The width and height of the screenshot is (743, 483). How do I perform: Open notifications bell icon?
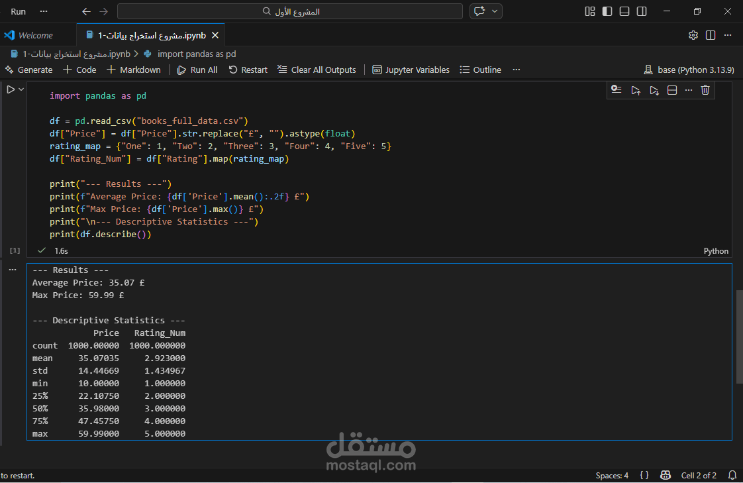point(732,476)
